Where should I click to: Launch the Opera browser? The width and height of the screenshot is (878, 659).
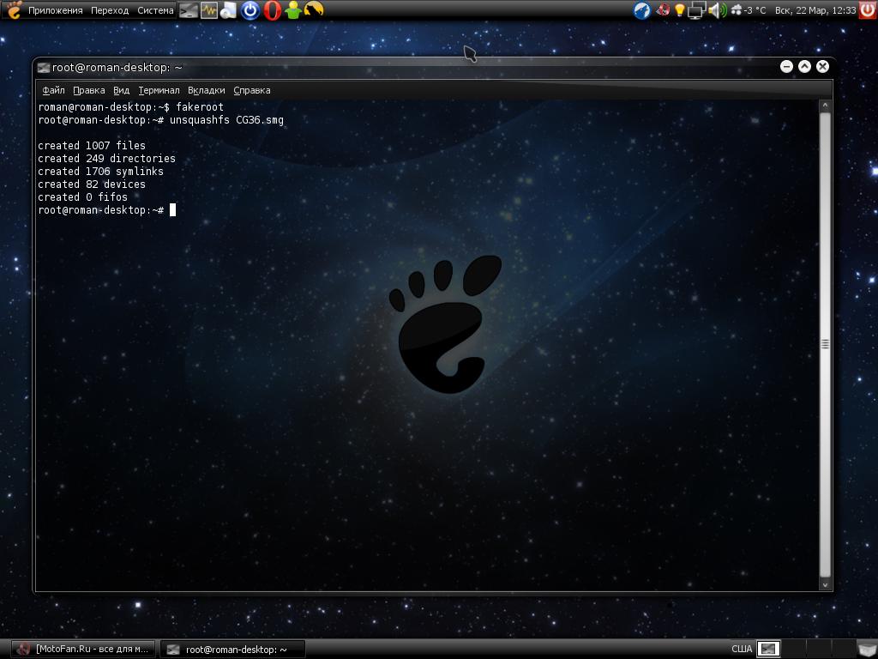[x=272, y=10]
